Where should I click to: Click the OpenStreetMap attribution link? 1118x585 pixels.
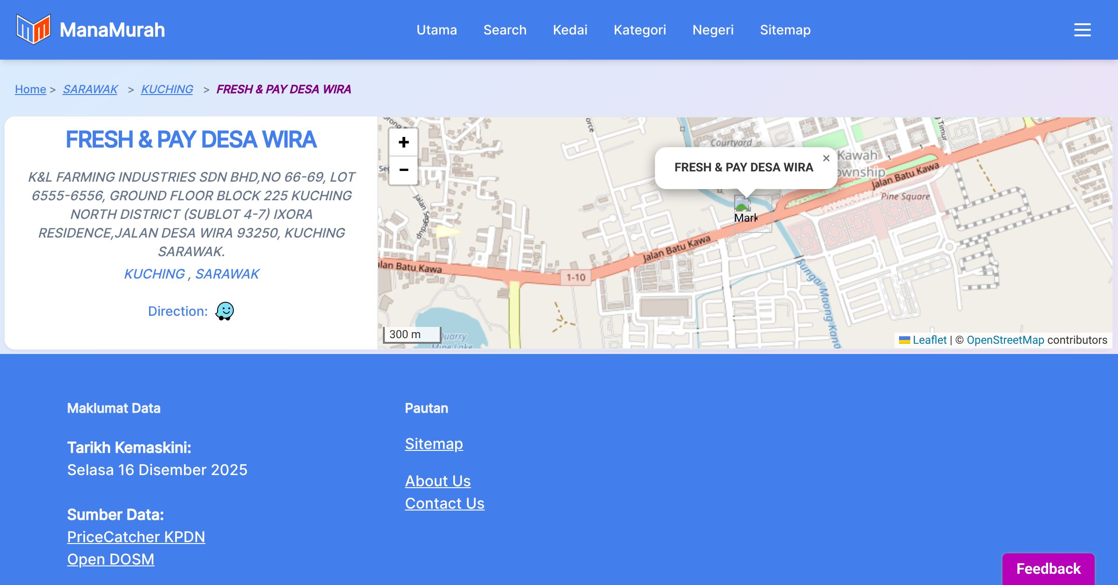(x=1005, y=340)
